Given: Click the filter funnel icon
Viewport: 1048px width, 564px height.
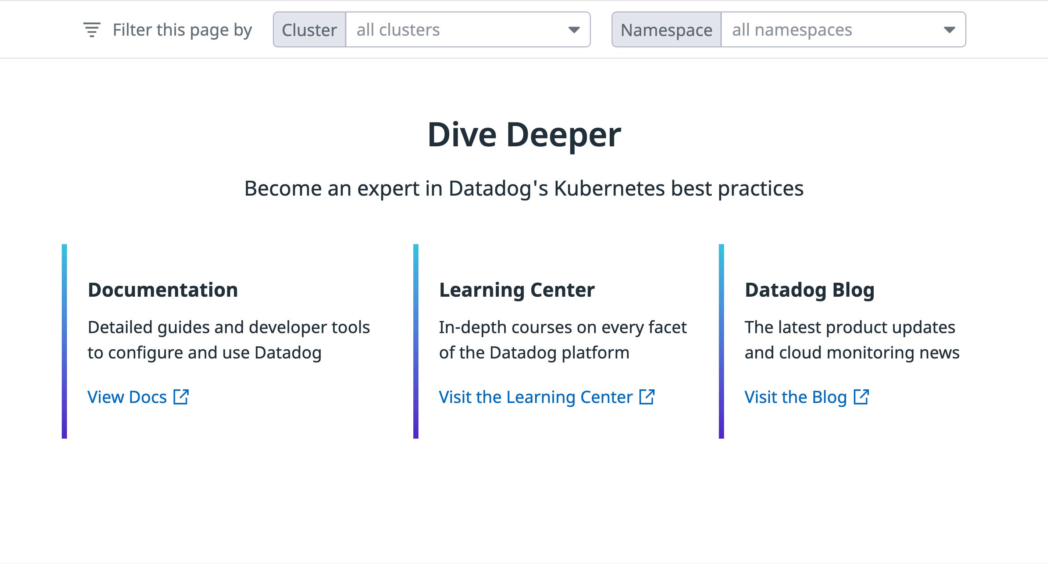Looking at the screenshot, I should click(91, 29).
